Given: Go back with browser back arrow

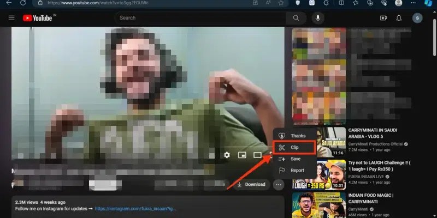Looking at the screenshot, I should pyautogui.click(x=9, y=3).
